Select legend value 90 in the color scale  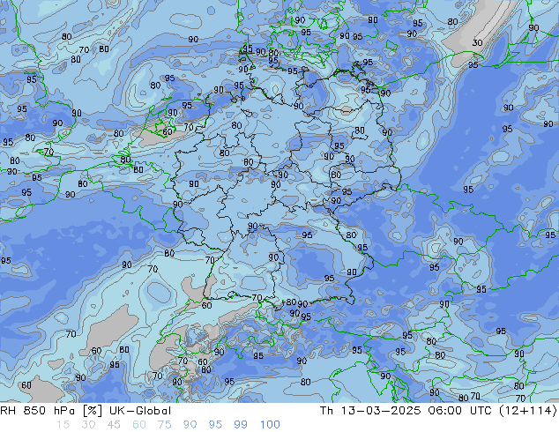point(190,425)
